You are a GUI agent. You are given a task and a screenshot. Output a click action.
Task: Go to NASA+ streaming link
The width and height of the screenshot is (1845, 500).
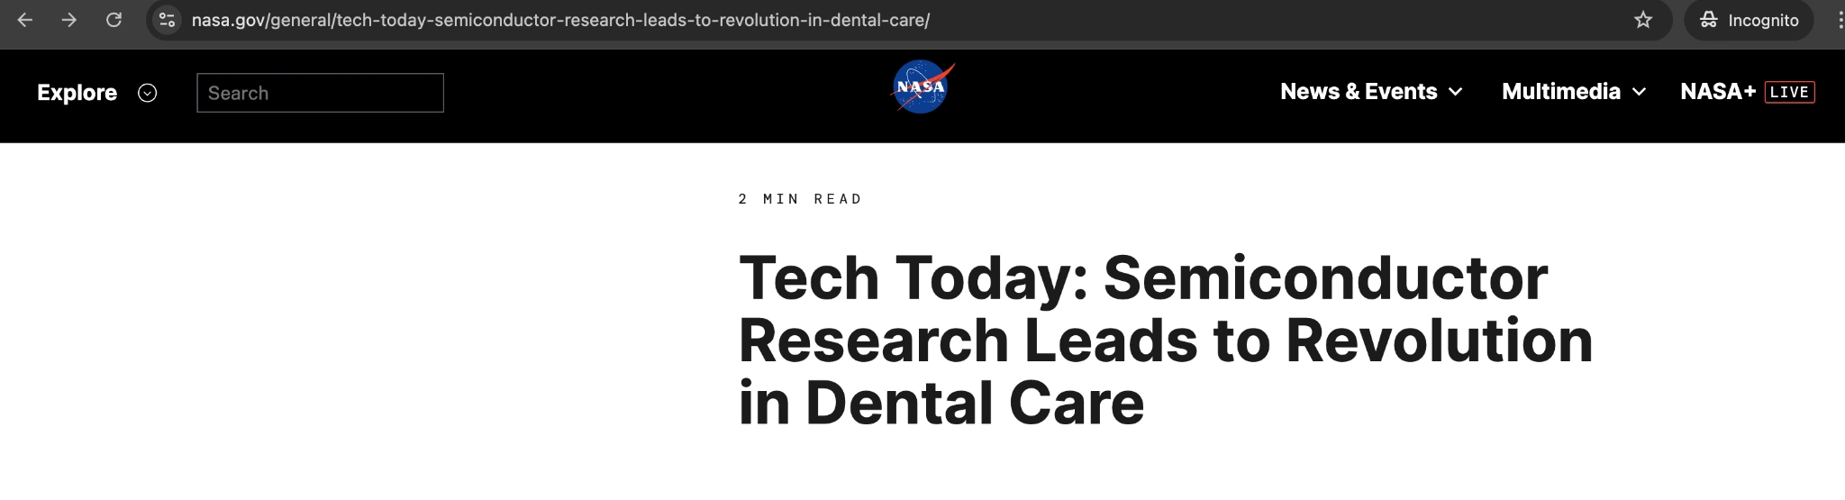tap(1717, 92)
